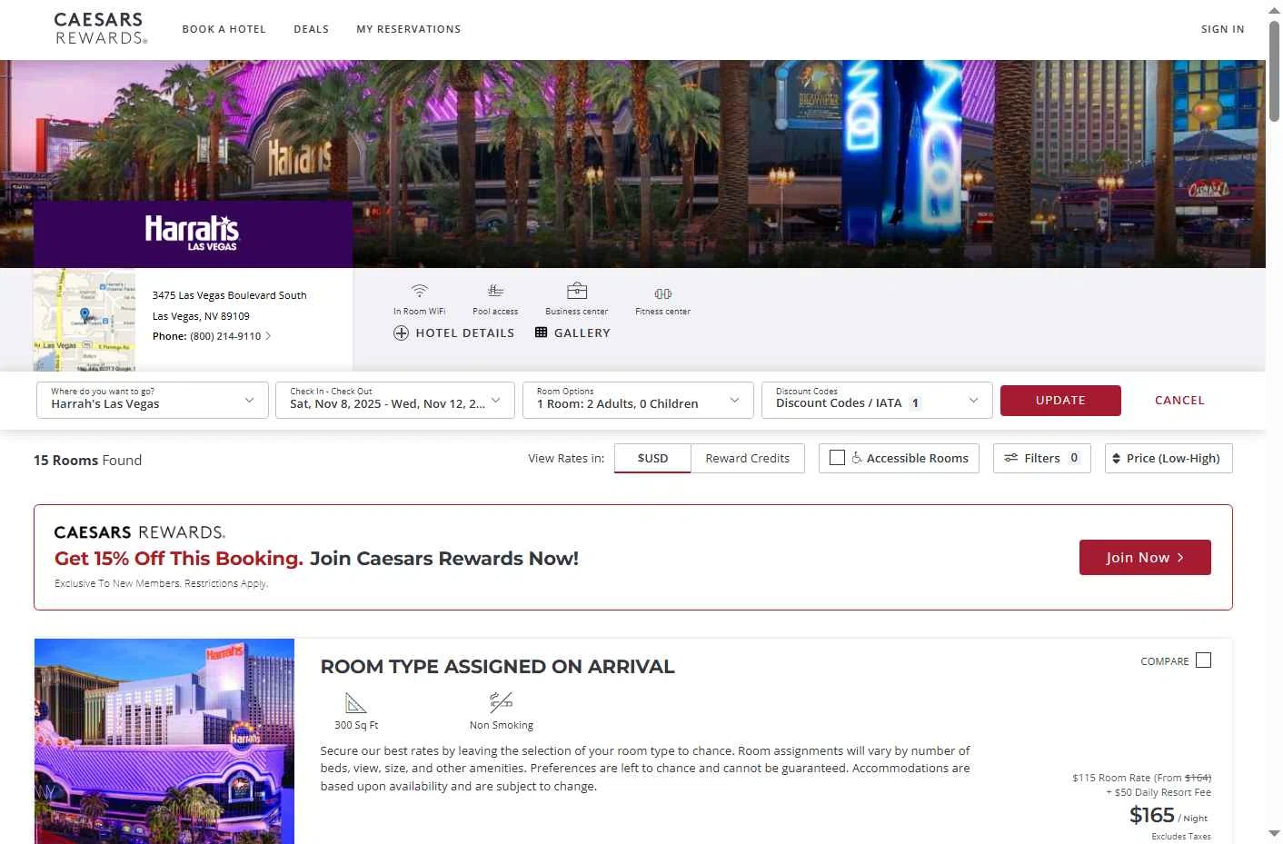Viewport: 1283px width, 844px height.
Task: Click the filter sliders icon
Action: click(1010, 458)
